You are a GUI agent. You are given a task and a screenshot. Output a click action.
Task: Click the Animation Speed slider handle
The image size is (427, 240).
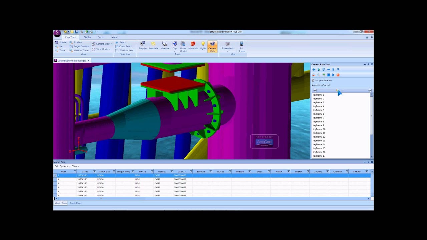coord(337,90)
